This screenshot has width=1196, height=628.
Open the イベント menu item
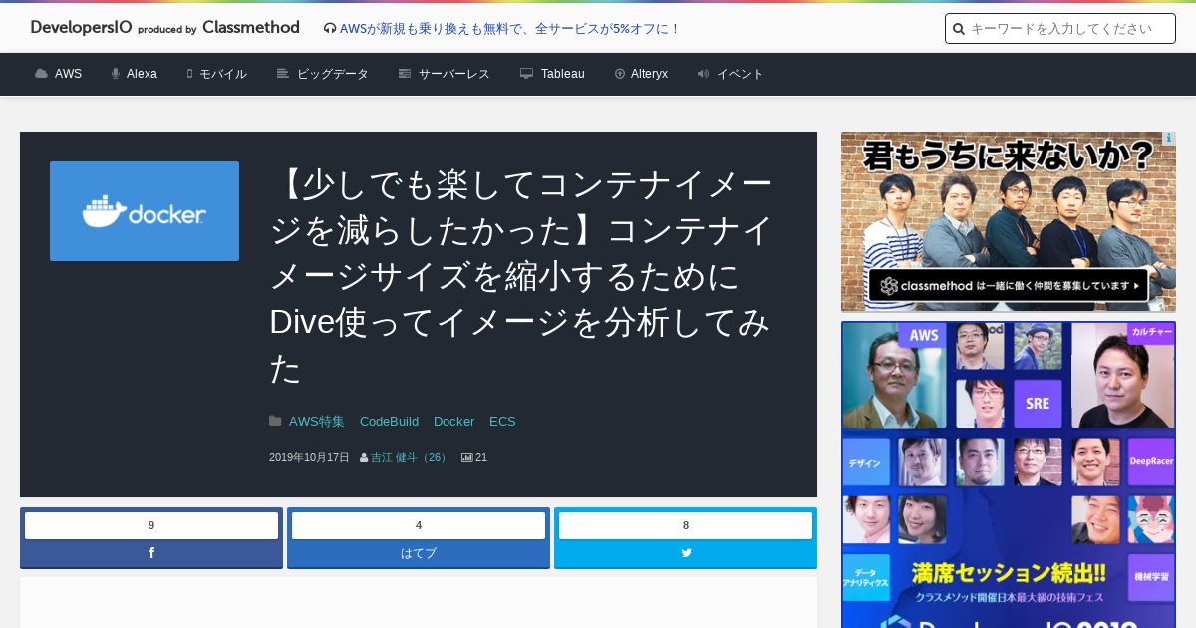coord(741,74)
